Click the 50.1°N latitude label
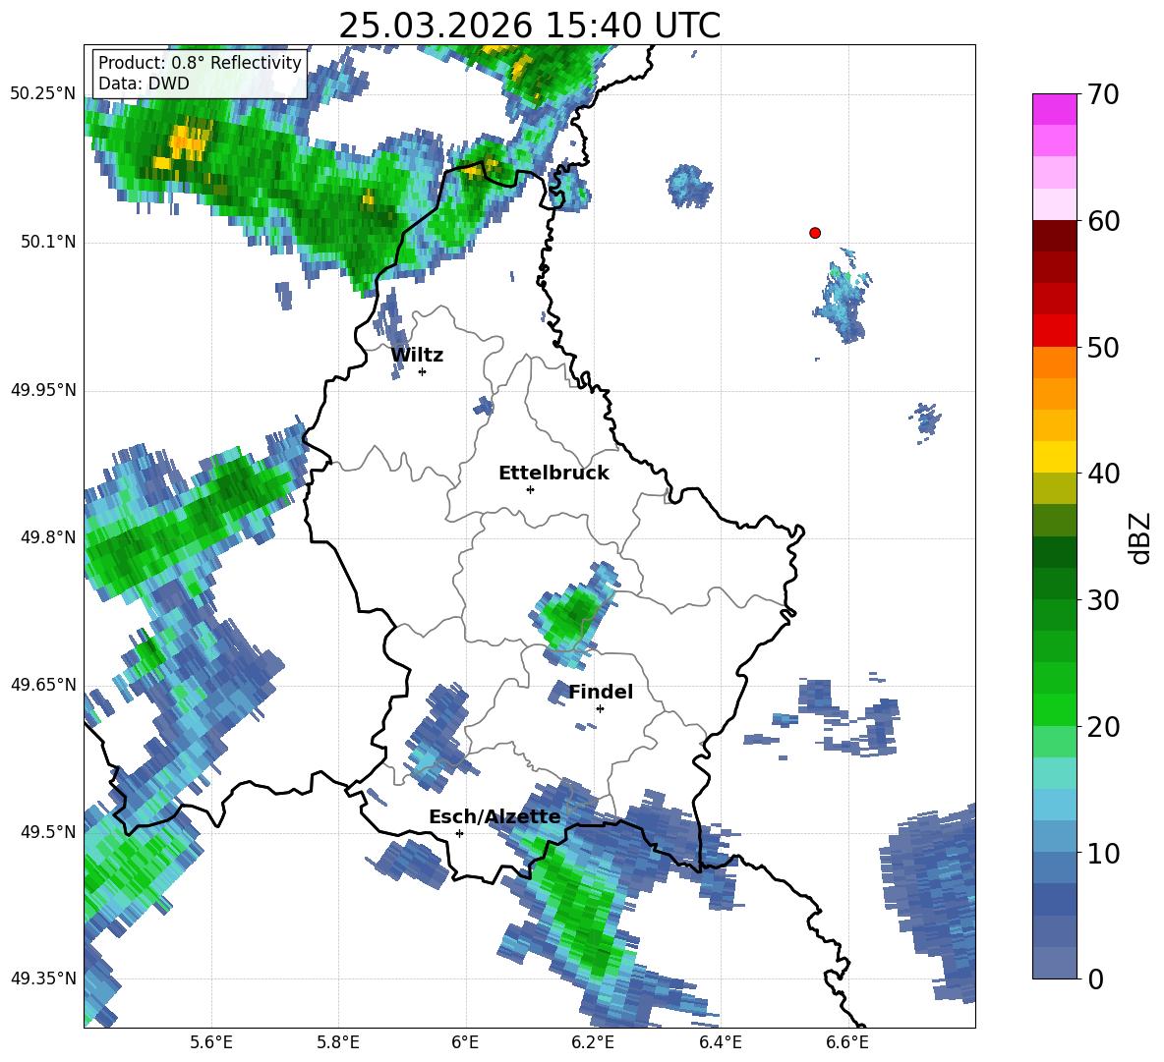The height and width of the screenshot is (1062, 1164). [x=48, y=242]
